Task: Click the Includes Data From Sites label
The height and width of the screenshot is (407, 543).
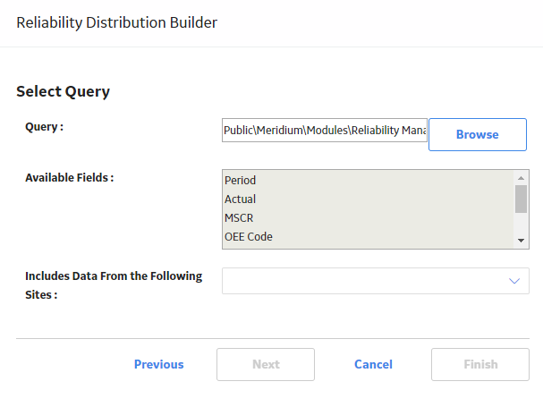Action: pyautogui.click(x=114, y=285)
